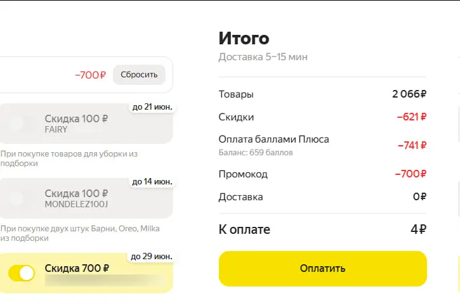Click the Скидки −621 ₽ amount
The height and width of the screenshot is (308, 460).
point(411,117)
